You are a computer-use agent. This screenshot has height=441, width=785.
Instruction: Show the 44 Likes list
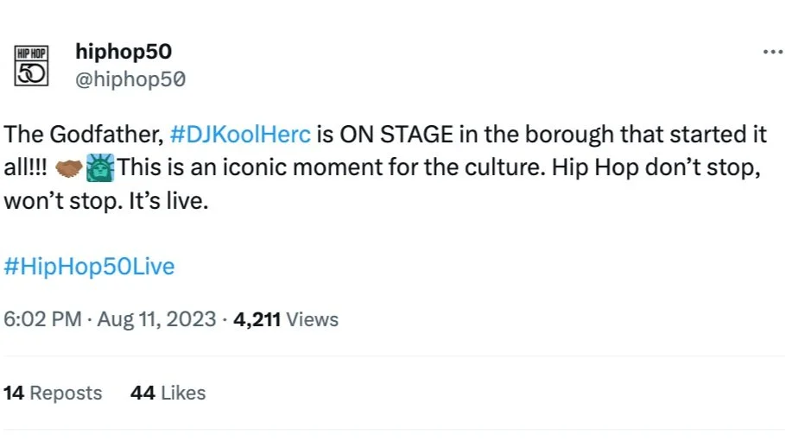(168, 393)
